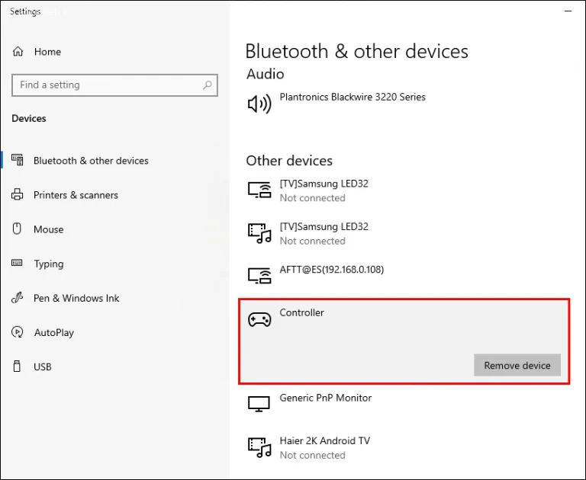
Task: Click the search magnifier icon
Action: tap(207, 85)
